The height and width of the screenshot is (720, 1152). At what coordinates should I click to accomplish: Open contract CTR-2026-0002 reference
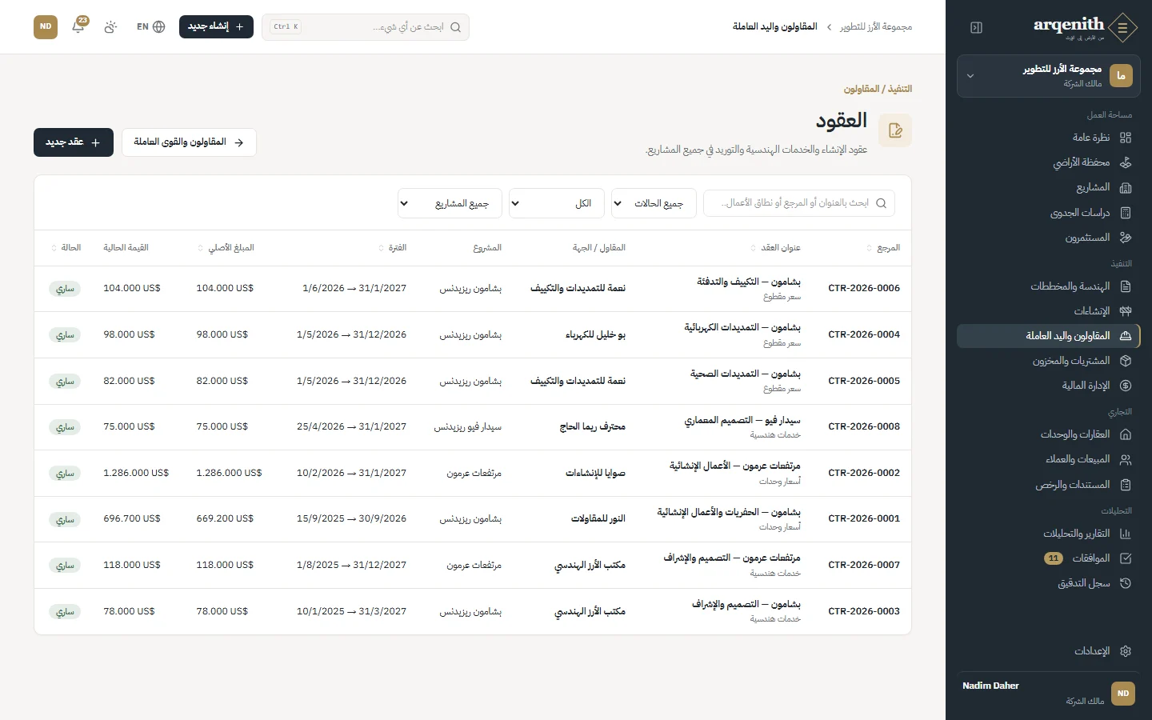pyautogui.click(x=864, y=473)
